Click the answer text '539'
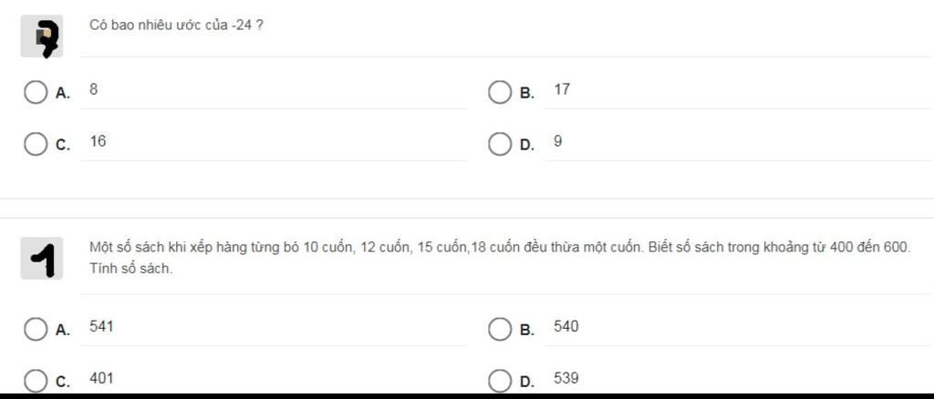Screen dimensions: 934x399 click(x=566, y=378)
